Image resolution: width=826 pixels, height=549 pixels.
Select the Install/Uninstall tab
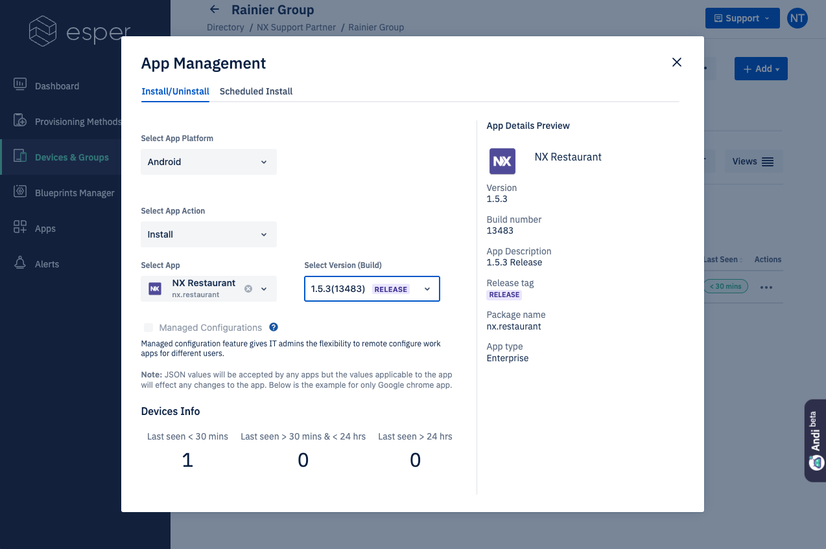(x=175, y=91)
